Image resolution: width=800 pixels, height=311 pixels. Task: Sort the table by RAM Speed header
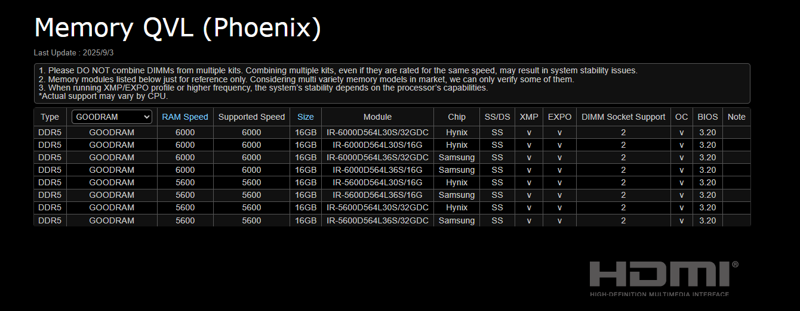pyautogui.click(x=185, y=117)
